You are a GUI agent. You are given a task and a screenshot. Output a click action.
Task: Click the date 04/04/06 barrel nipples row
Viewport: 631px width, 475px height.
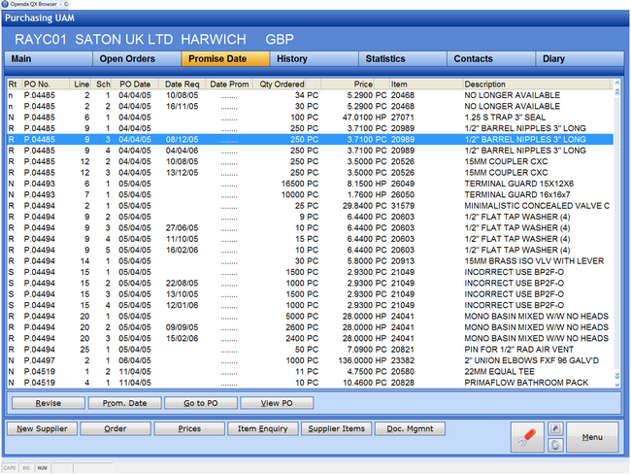tap(182, 151)
